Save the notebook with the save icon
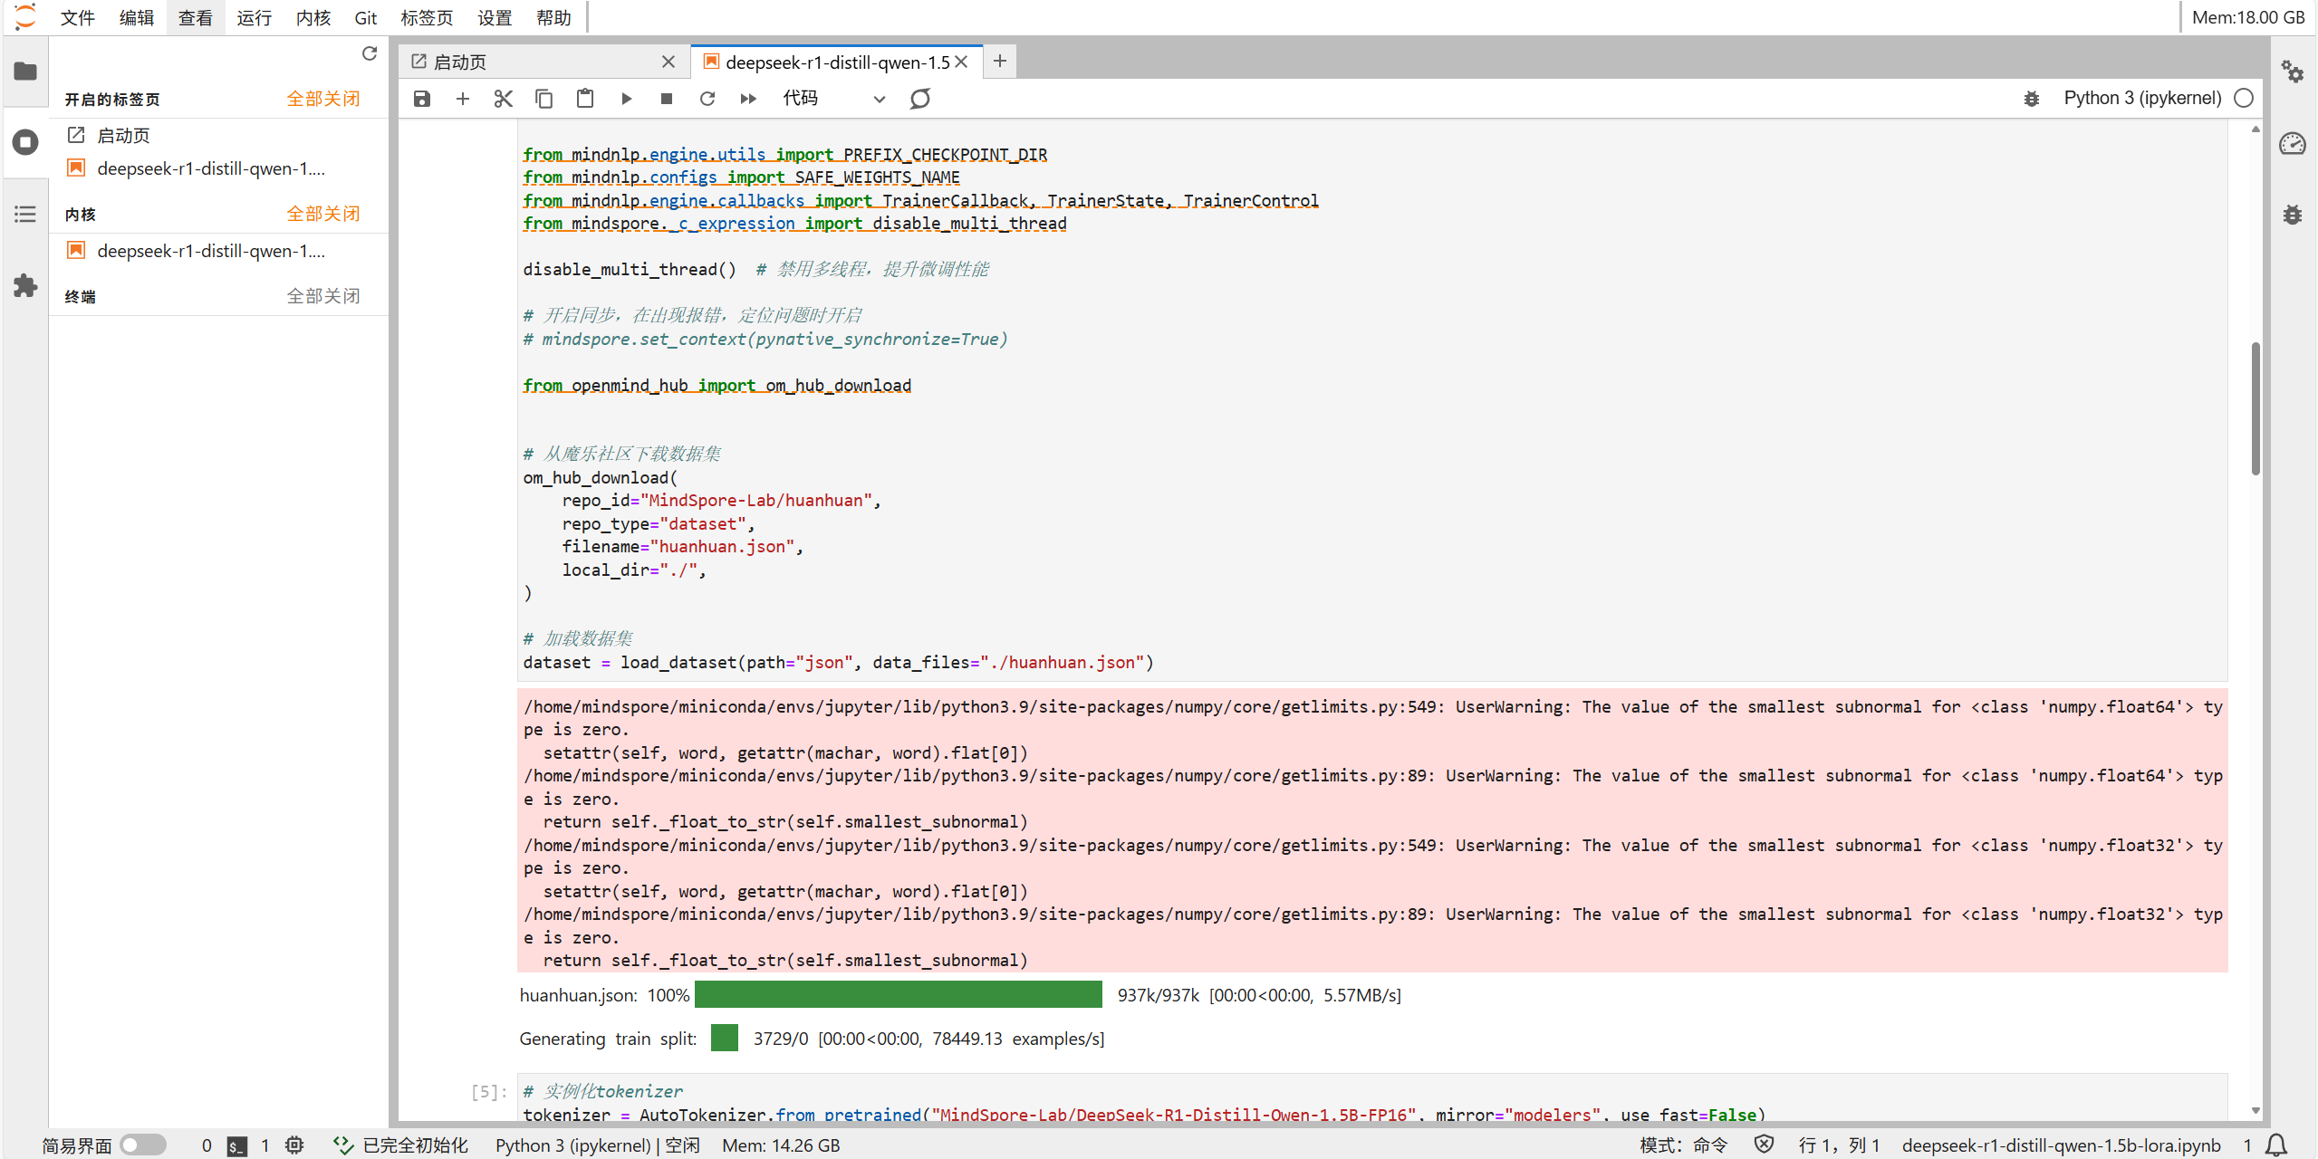 (422, 99)
